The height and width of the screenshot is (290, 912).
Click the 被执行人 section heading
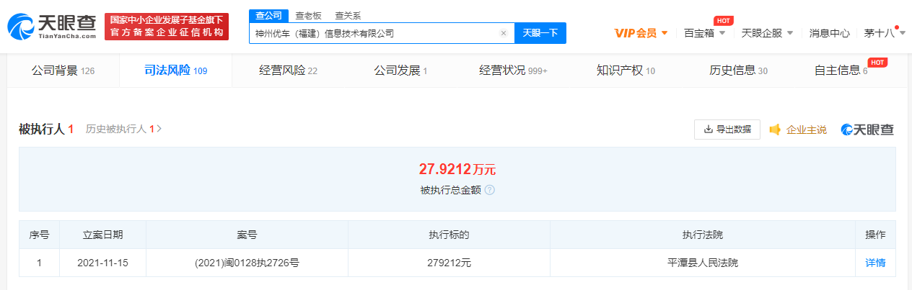coord(46,130)
